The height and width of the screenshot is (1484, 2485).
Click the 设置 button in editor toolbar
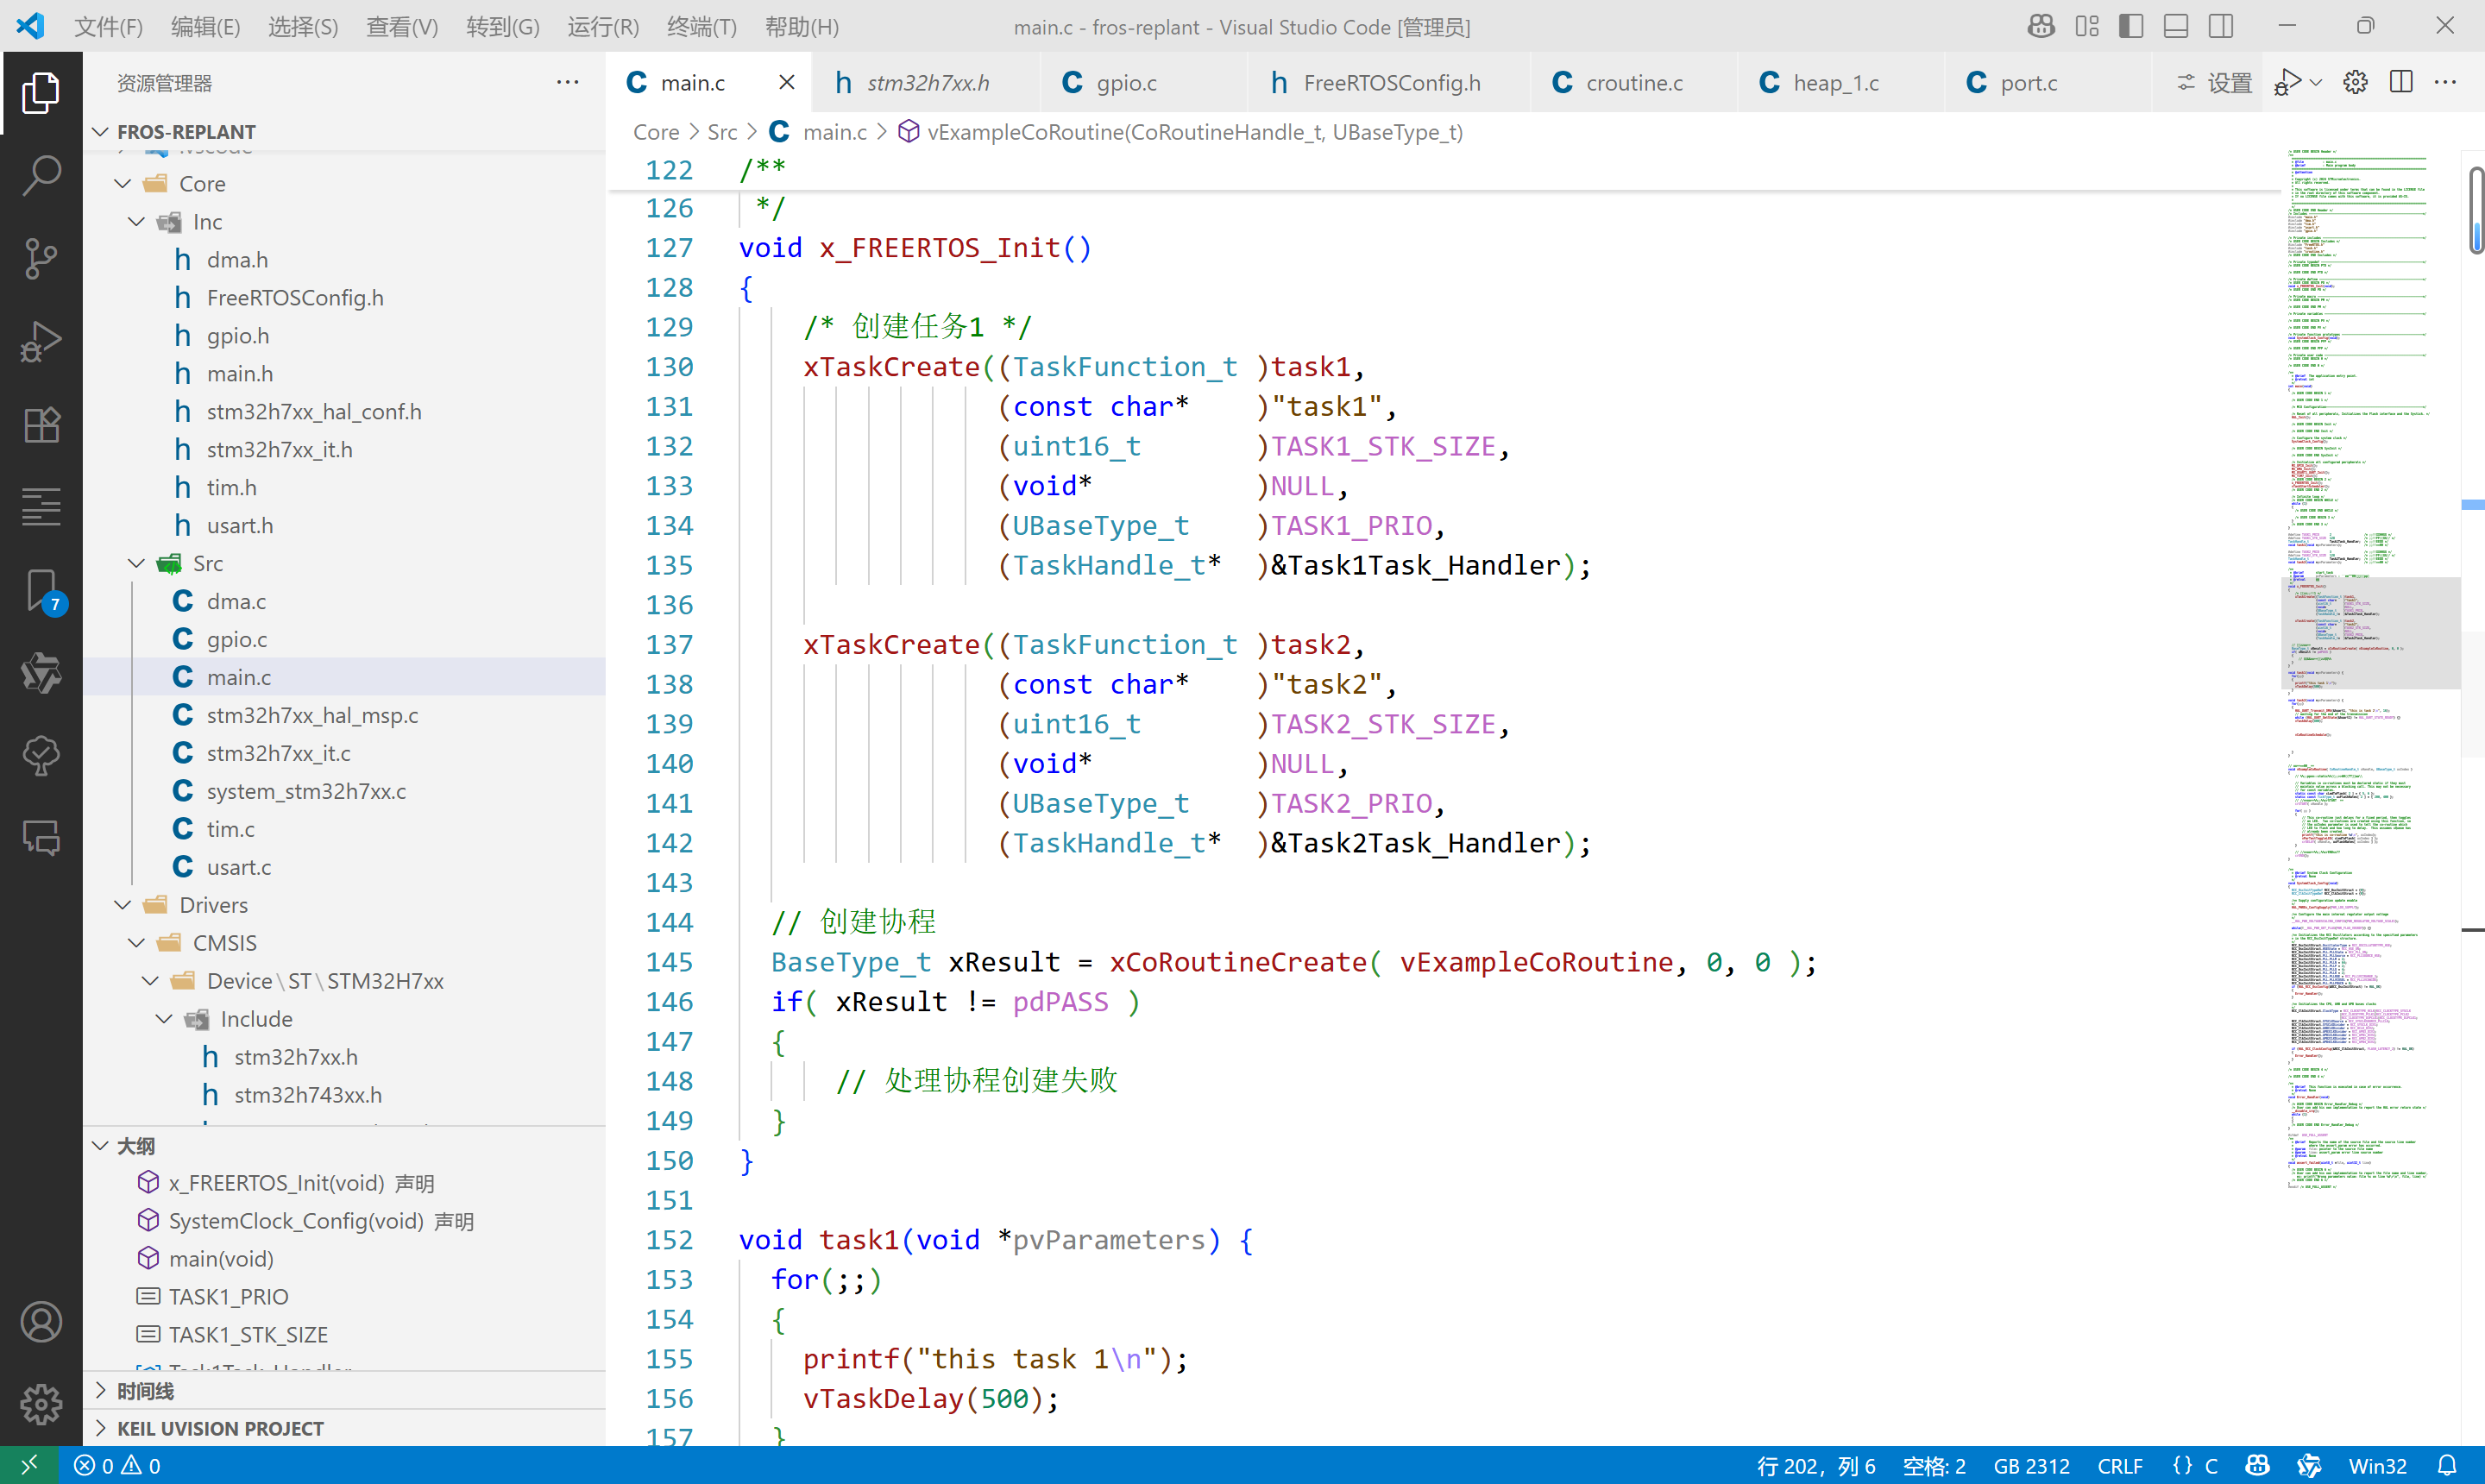2214,82
